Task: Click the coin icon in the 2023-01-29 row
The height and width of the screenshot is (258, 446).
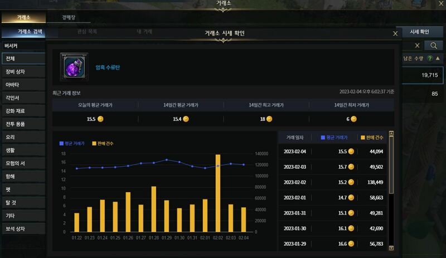Action: [x=351, y=244]
